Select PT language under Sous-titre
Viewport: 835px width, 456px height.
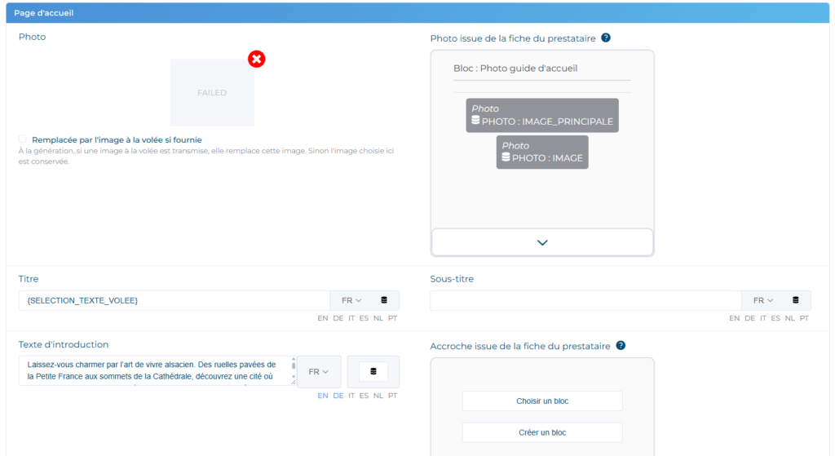pos(804,318)
